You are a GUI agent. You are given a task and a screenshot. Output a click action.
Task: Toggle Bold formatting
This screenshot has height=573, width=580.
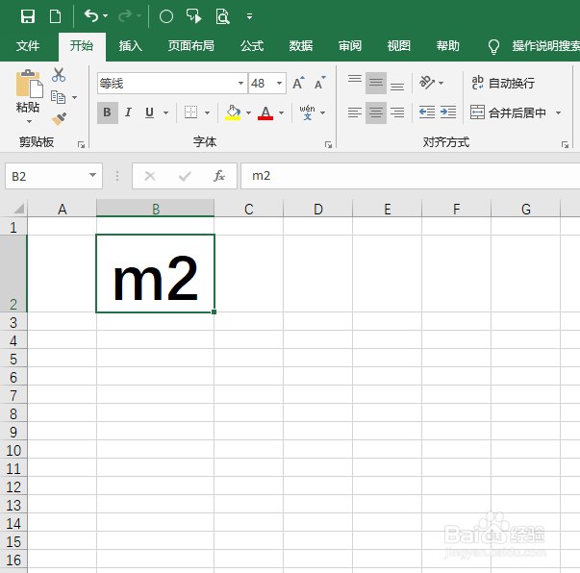click(108, 112)
